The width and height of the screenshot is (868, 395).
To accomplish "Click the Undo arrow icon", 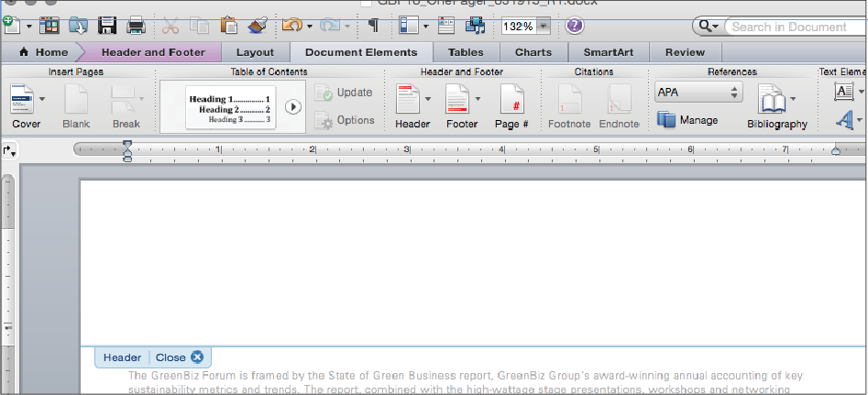I will (x=292, y=26).
